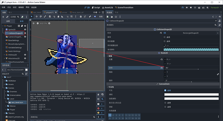Image resolution: width=223 pixels, height=121 pixels.
Task: Pick the Ruler measuring tool
Action: (62, 16)
